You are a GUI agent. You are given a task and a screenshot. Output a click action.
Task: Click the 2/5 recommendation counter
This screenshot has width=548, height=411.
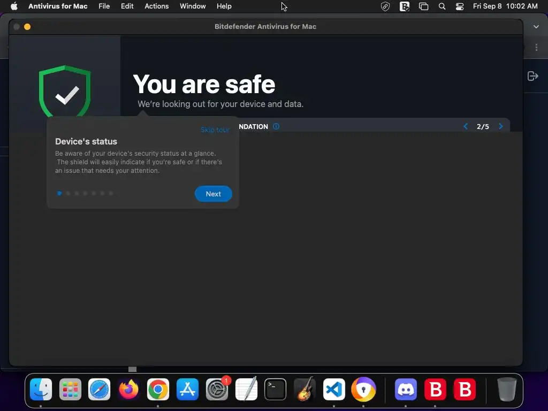tap(483, 126)
